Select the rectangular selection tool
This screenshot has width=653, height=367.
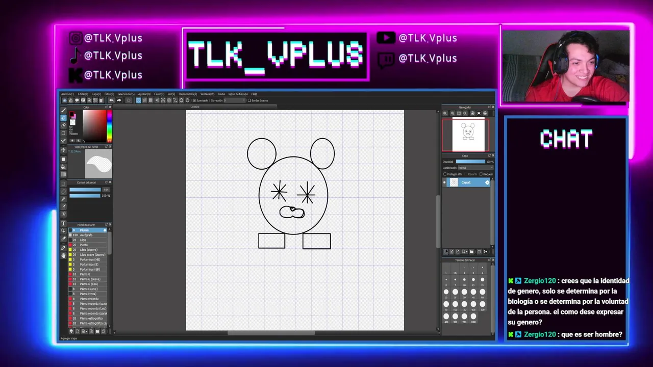(63, 183)
